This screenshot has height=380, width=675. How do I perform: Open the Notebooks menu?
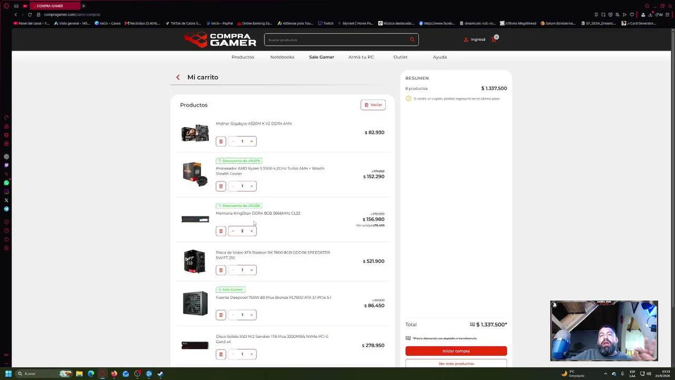[282, 57]
